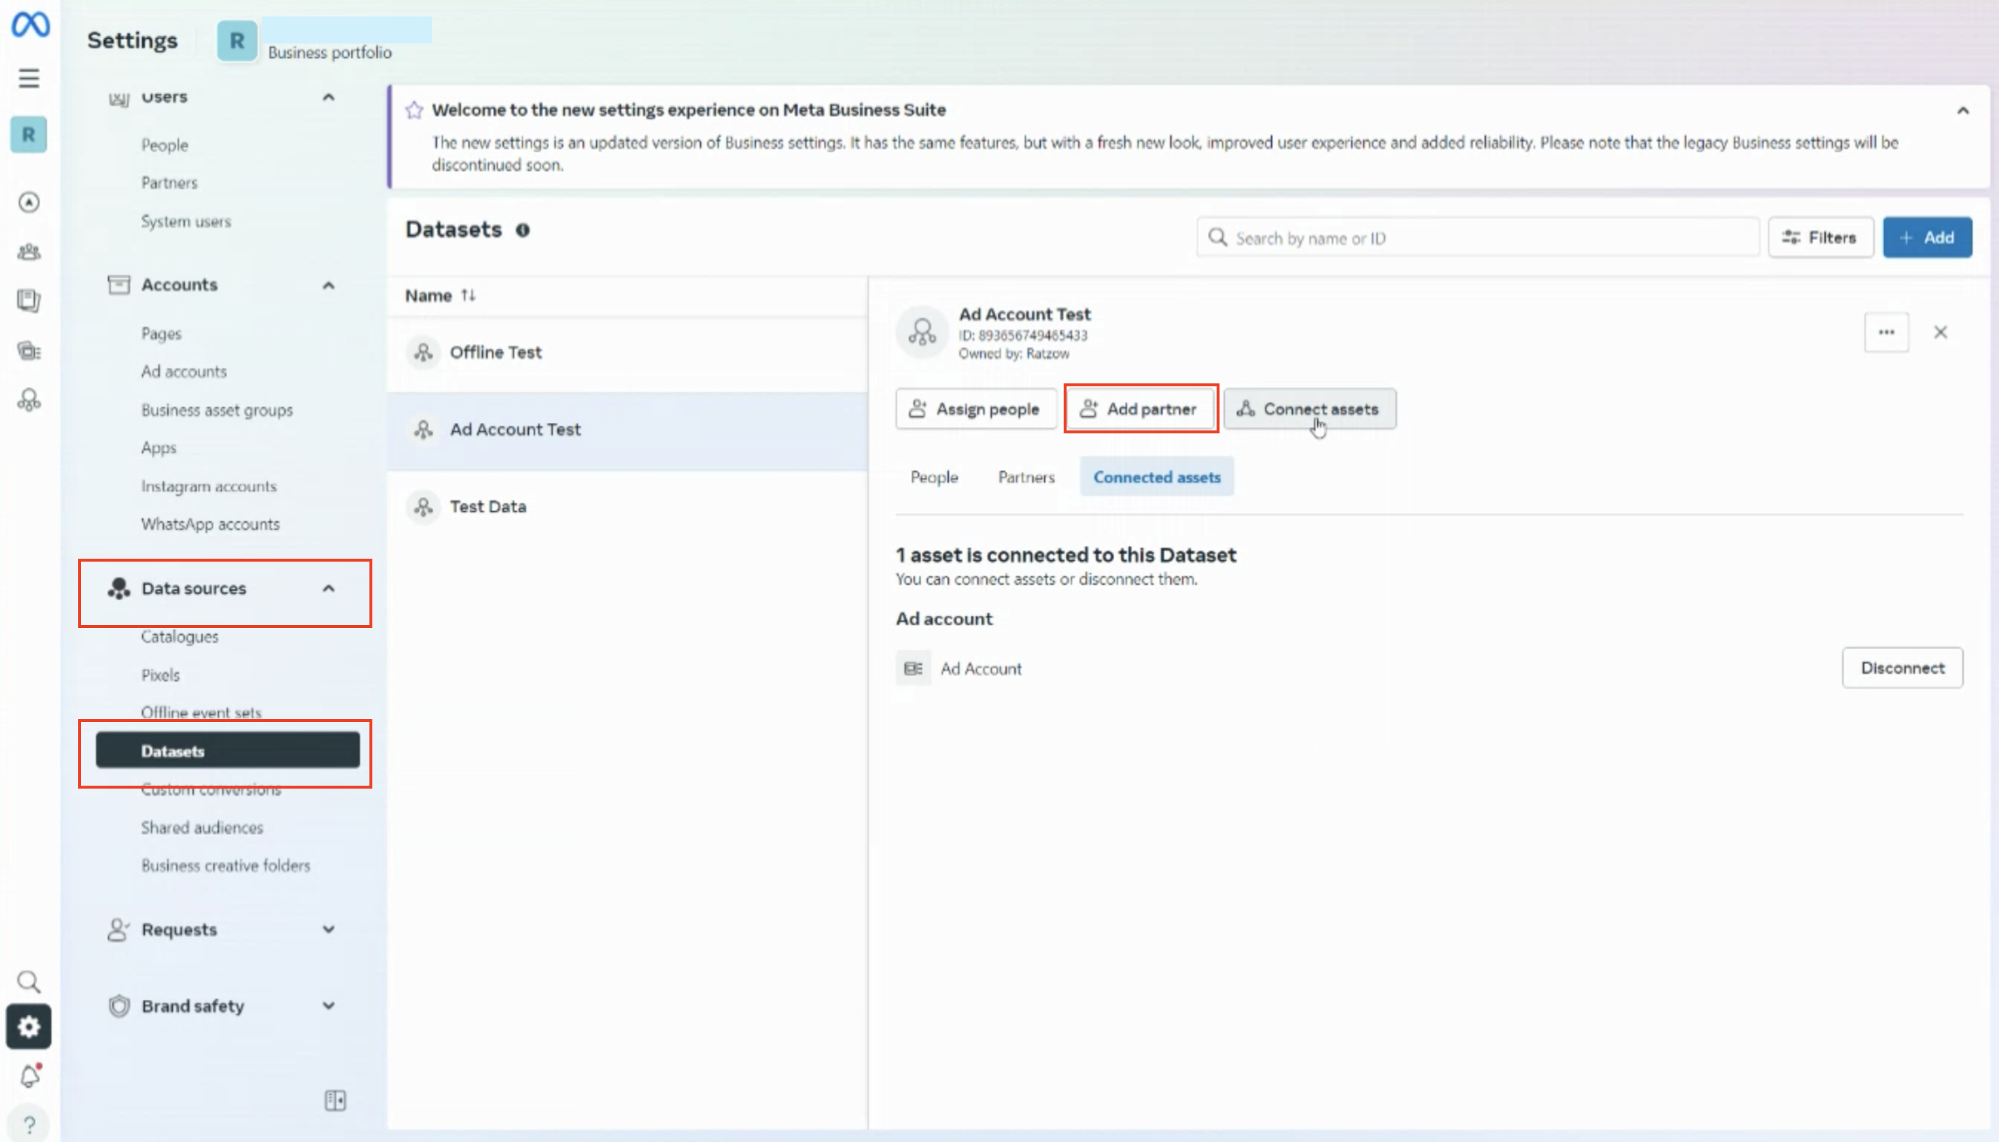1999x1142 pixels.
Task: Click the Offline Test dataset icon
Action: pyautogui.click(x=424, y=352)
